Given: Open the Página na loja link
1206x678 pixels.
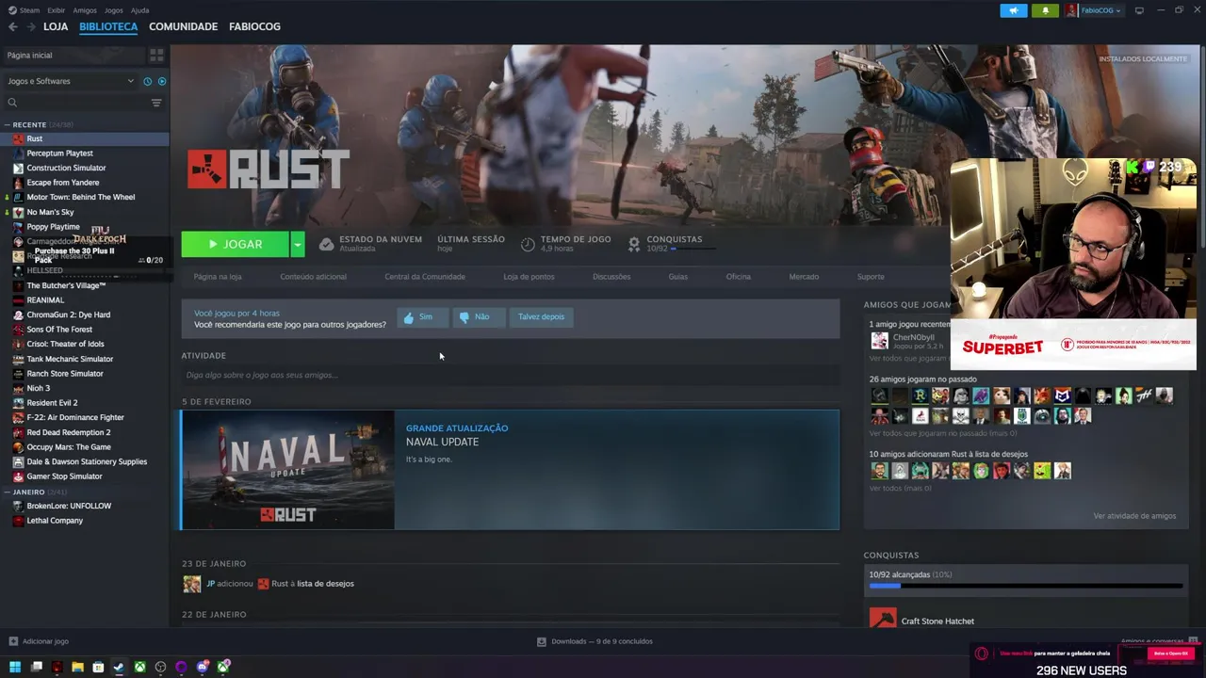Looking at the screenshot, I should pos(218,277).
